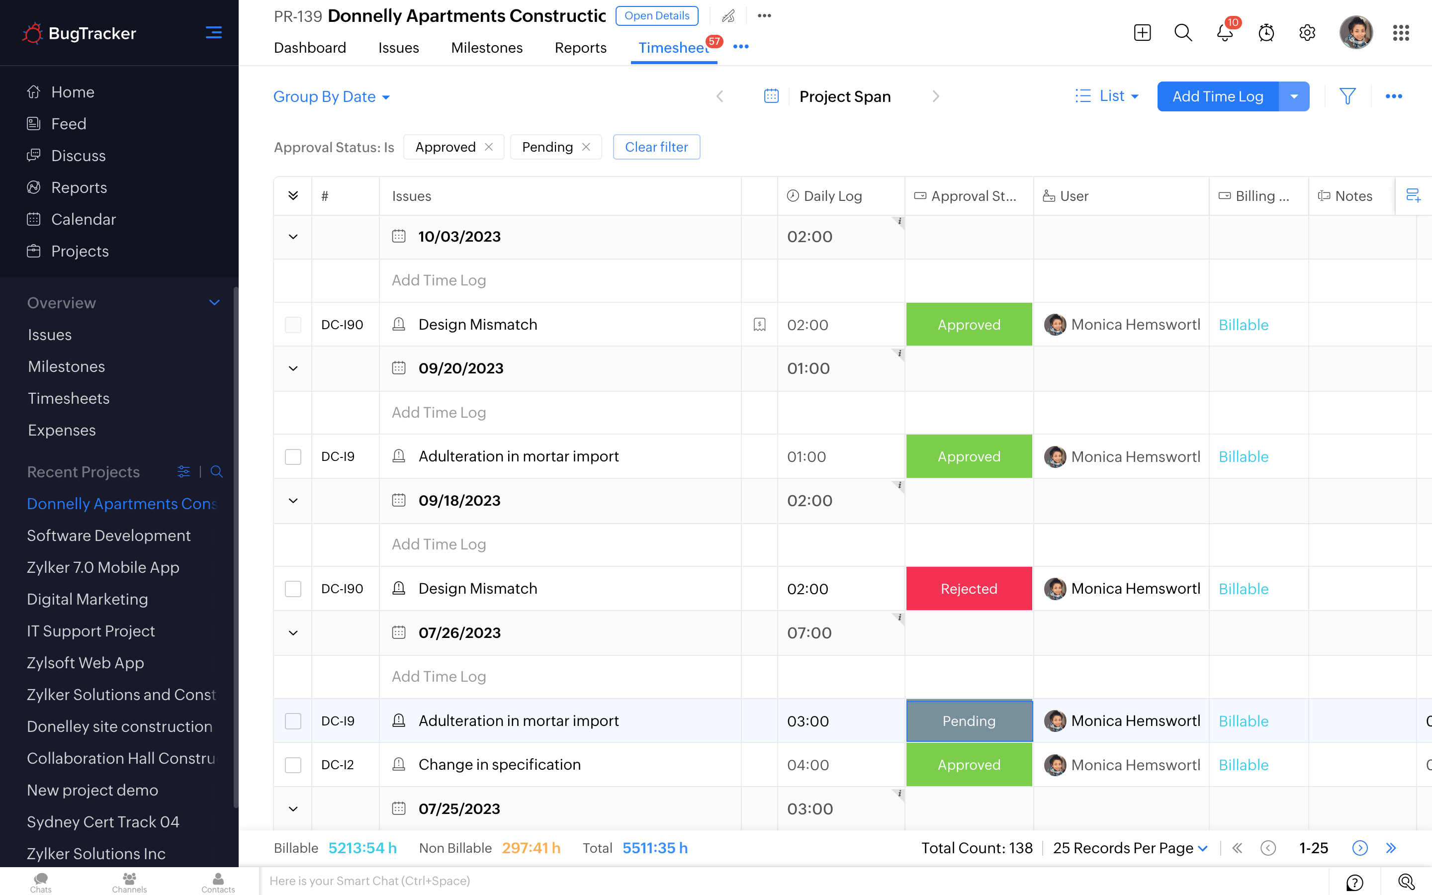Click the quick create plus icon

click(x=1142, y=32)
